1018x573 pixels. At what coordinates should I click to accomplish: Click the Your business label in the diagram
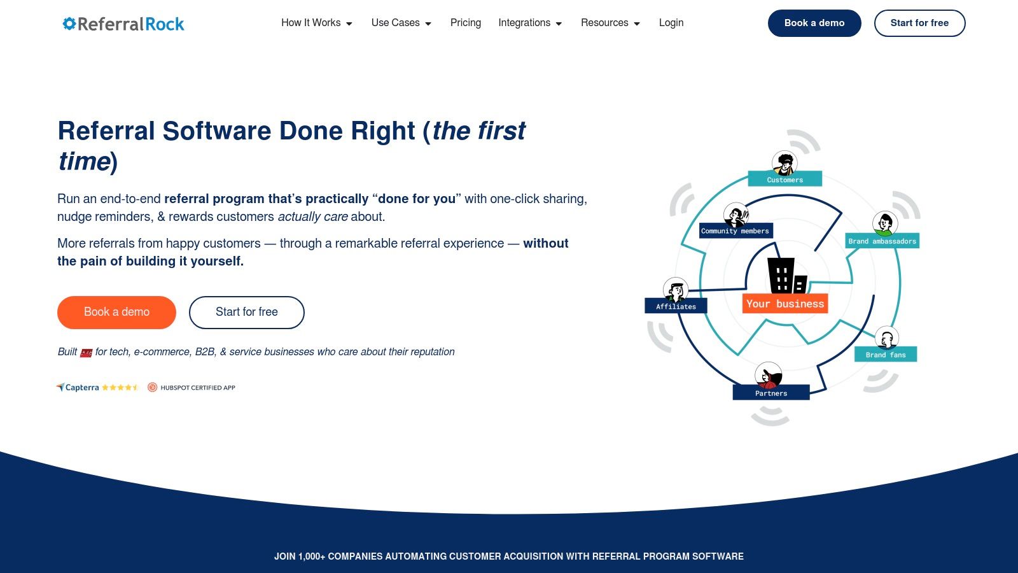pyautogui.click(x=785, y=304)
